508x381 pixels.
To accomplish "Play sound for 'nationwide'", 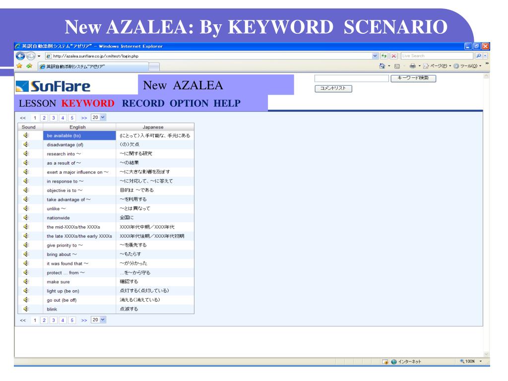I will (26, 217).
